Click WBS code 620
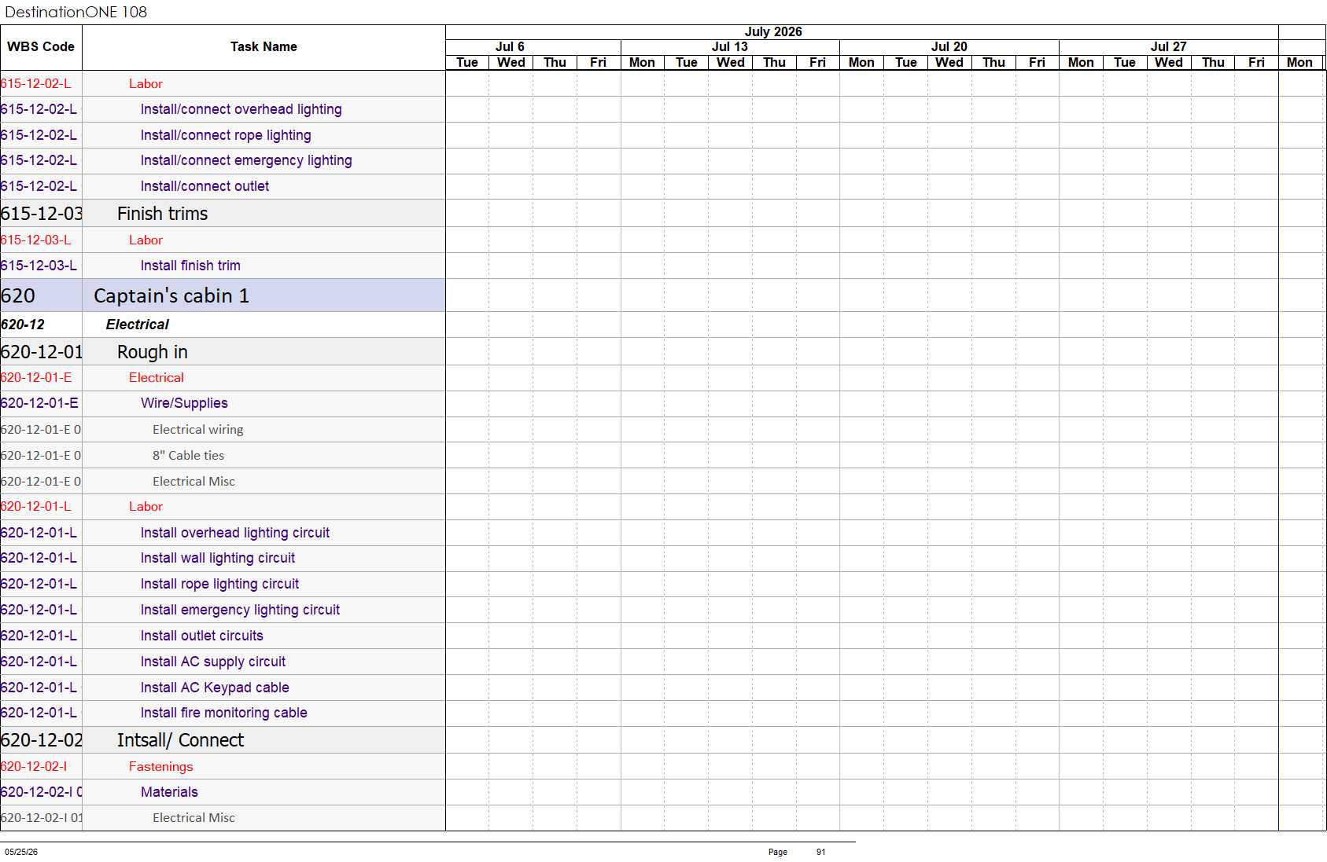1327x862 pixels. tap(18, 295)
